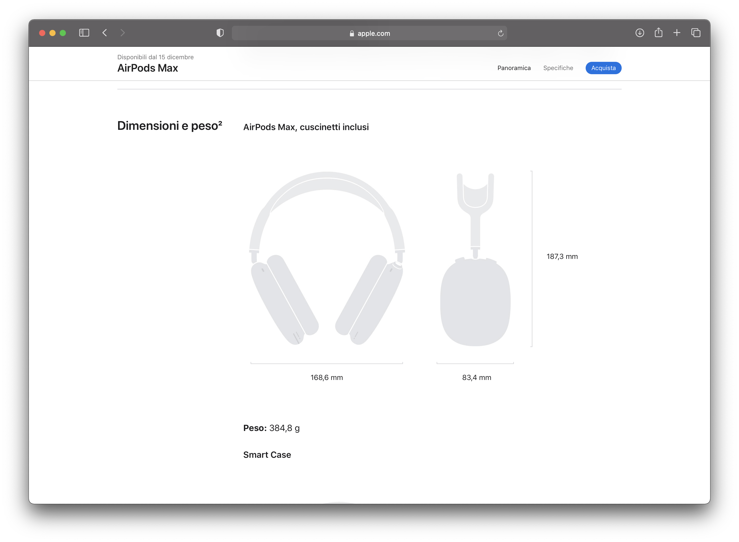Close the Safari window

[x=42, y=33]
